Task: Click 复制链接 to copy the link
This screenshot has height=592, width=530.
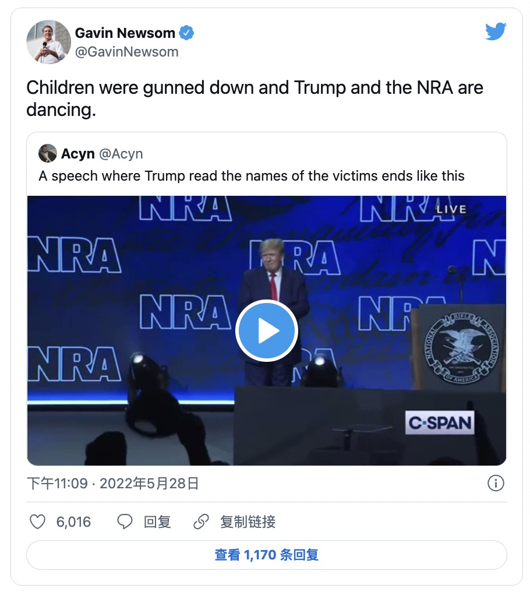Action: [248, 521]
